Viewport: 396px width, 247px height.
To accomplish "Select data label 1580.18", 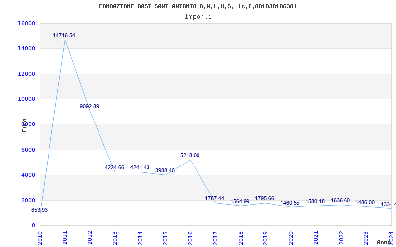I will pos(315,202).
